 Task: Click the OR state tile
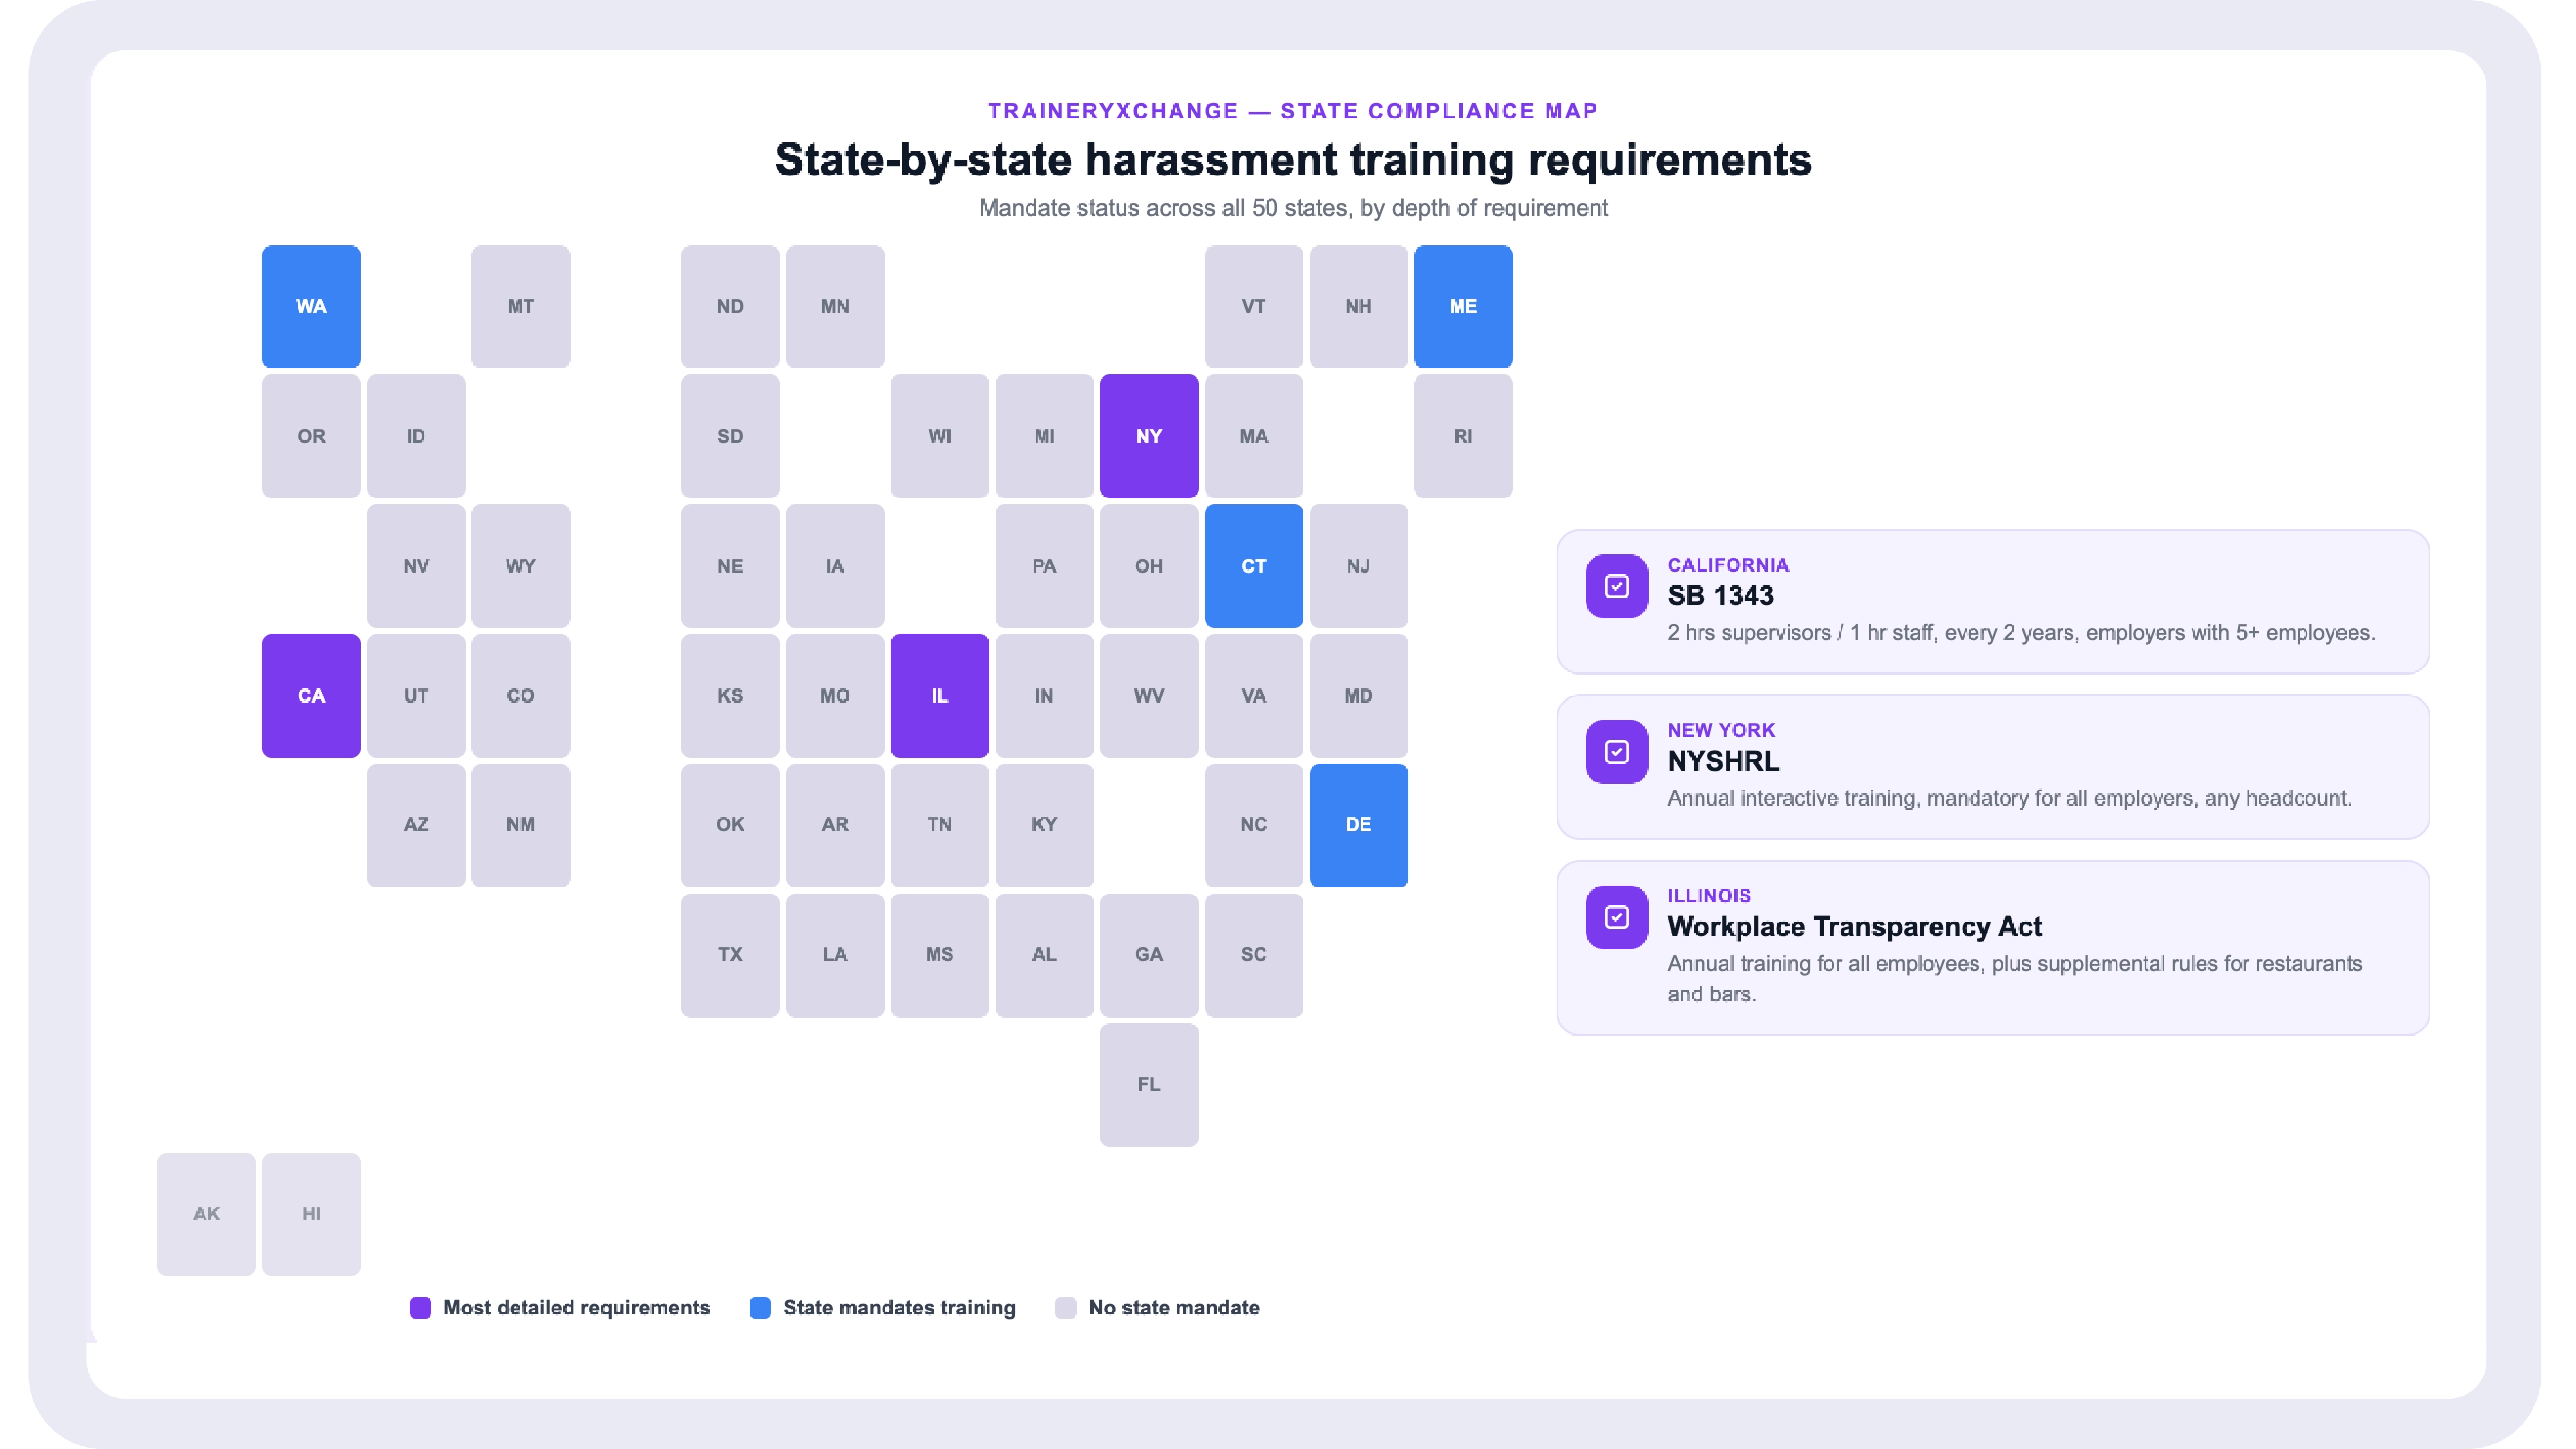tap(311, 436)
